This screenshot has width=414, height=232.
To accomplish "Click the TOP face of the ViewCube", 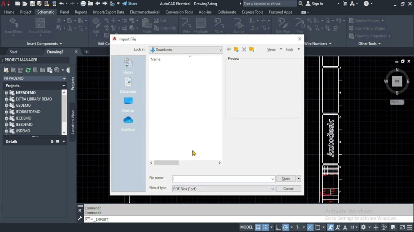I will point(397,81).
